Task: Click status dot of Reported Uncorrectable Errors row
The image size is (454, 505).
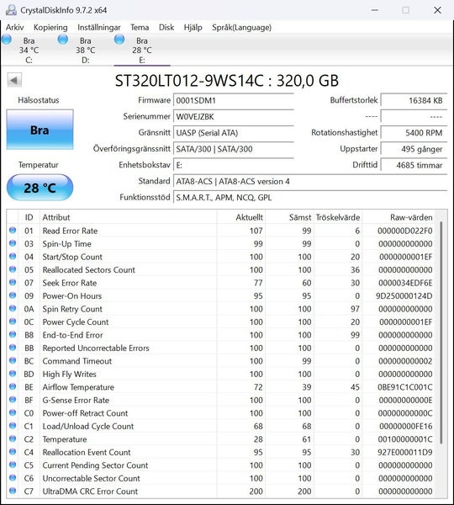Action: pos(13,348)
